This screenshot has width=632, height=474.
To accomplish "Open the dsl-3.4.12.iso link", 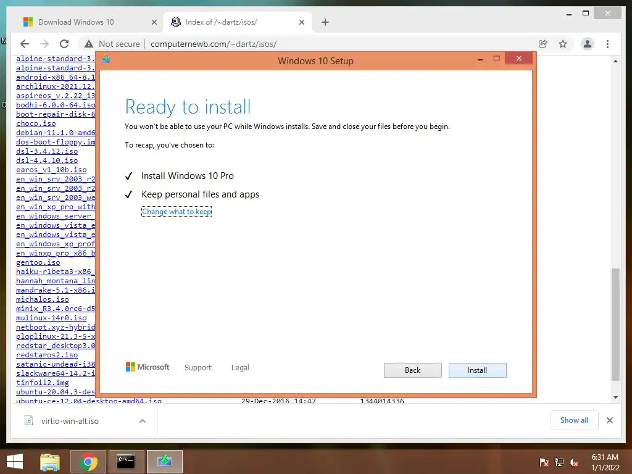I will tap(47, 151).
